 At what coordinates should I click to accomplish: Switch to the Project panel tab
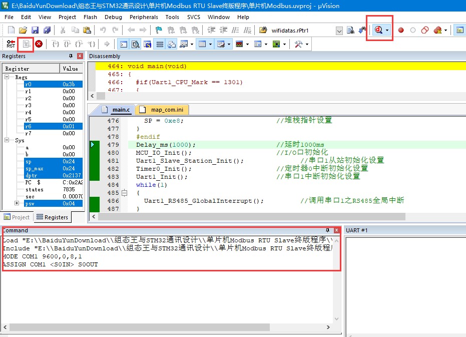tap(17, 217)
